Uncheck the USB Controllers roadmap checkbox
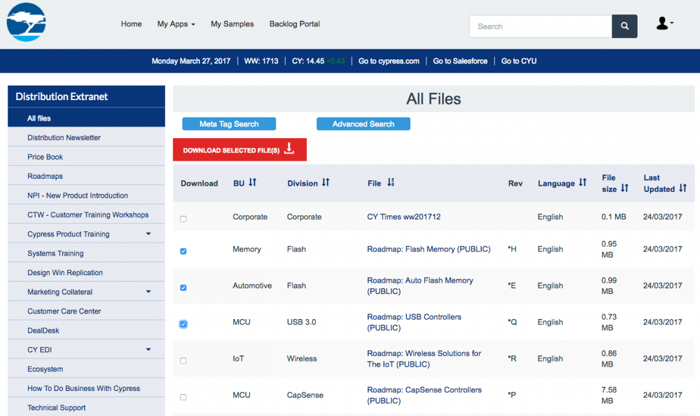Screen dimensions: 700x416 [183, 324]
